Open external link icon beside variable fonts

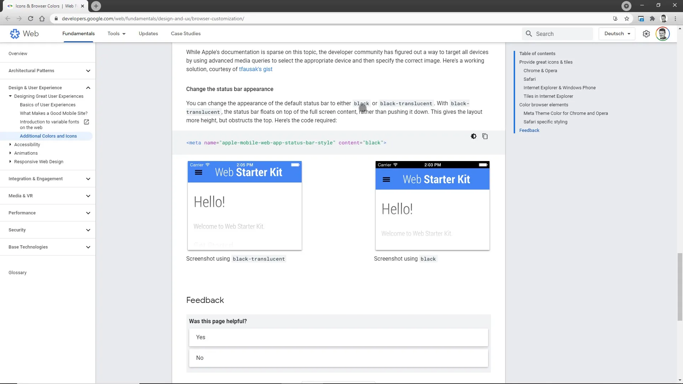click(86, 122)
